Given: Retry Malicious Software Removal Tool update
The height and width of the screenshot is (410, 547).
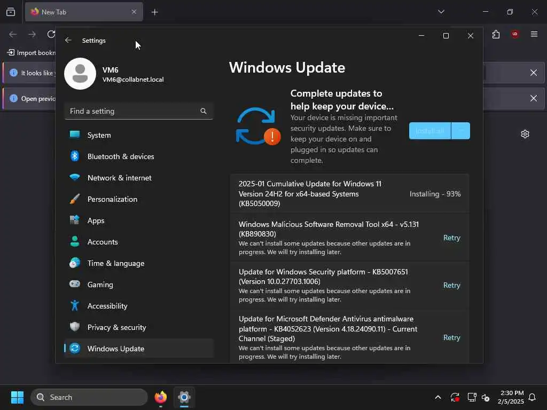Looking at the screenshot, I should tap(452, 238).
